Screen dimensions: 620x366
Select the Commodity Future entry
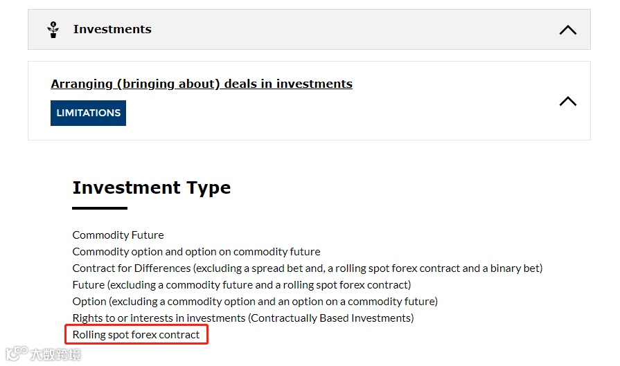point(118,235)
